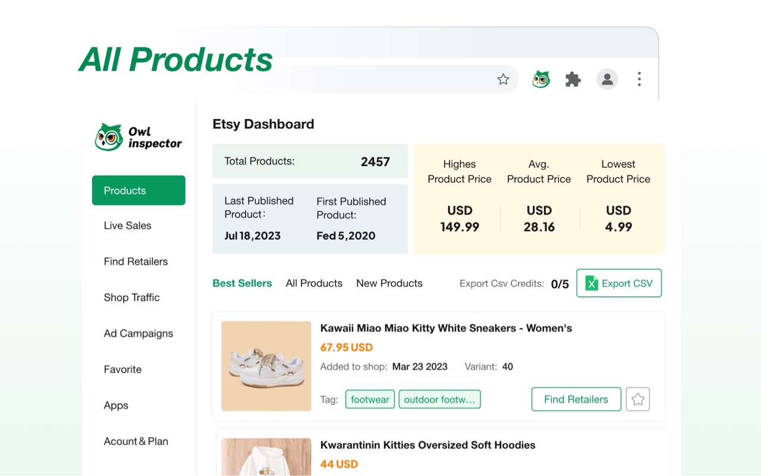Click the 28.16 average price value
The image size is (761, 476).
[539, 227]
